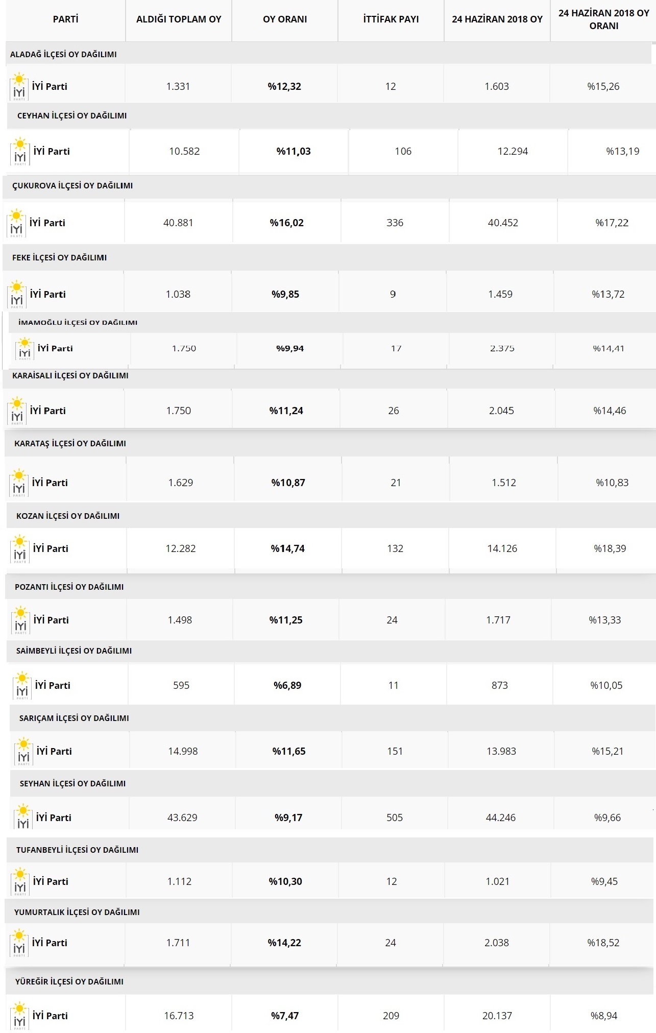656x1033 pixels.
Task: Click the PARTİ column header
Action: coord(65,19)
